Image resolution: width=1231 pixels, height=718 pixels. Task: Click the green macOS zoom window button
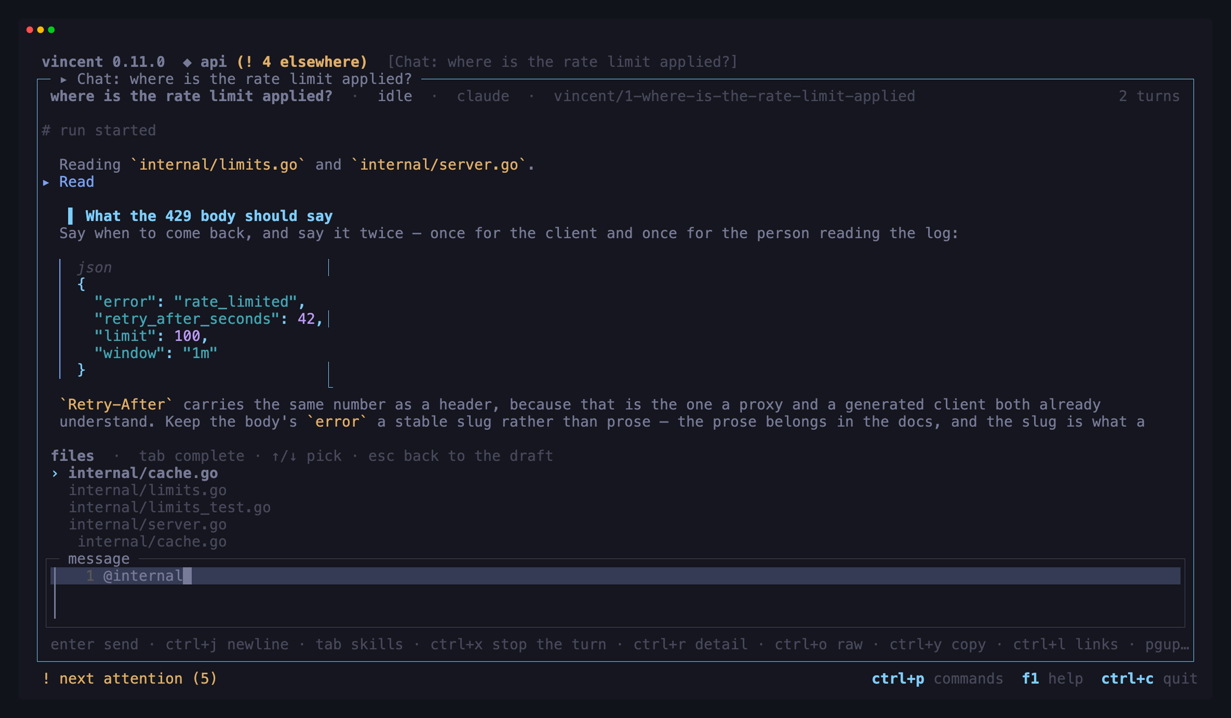click(x=51, y=30)
